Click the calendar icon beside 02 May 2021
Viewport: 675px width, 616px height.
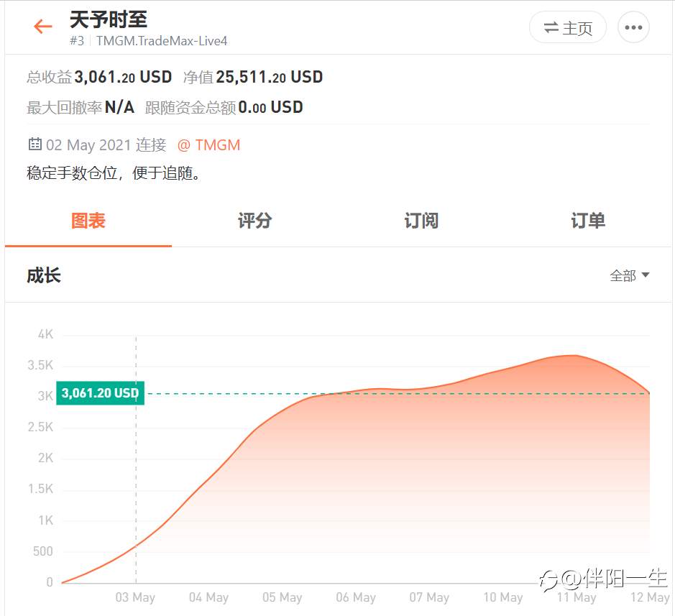tap(35, 144)
